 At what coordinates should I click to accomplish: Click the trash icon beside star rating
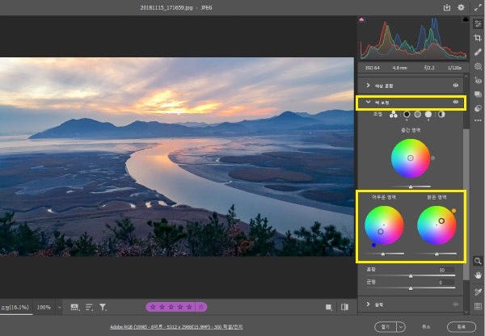tap(201, 307)
